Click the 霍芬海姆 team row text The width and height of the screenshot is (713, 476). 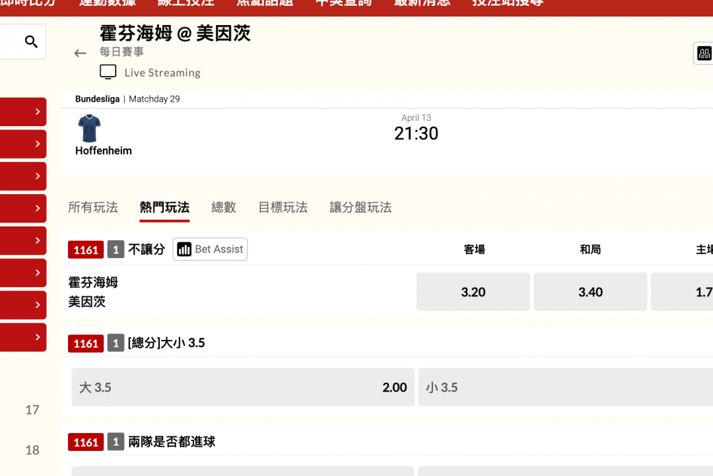point(93,283)
